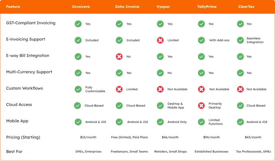Select the Invoicera column header
The width and height of the screenshot is (275, 161).
pyautogui.click(x=81, y=7)
